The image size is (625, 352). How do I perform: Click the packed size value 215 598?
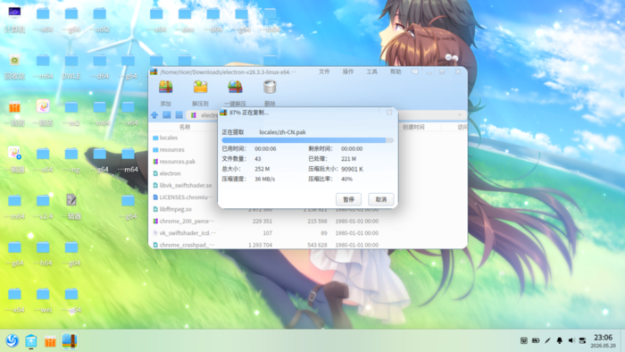coord(317,221)
